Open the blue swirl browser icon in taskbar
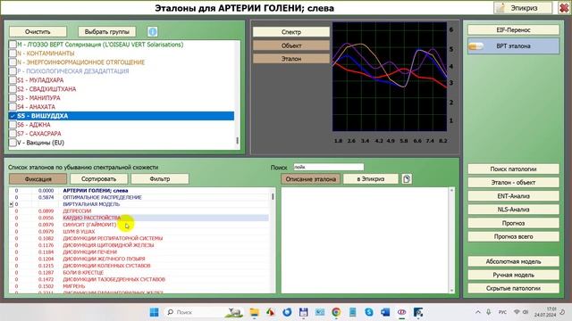Screen dimensions: 572x321 tap(287, 312)
